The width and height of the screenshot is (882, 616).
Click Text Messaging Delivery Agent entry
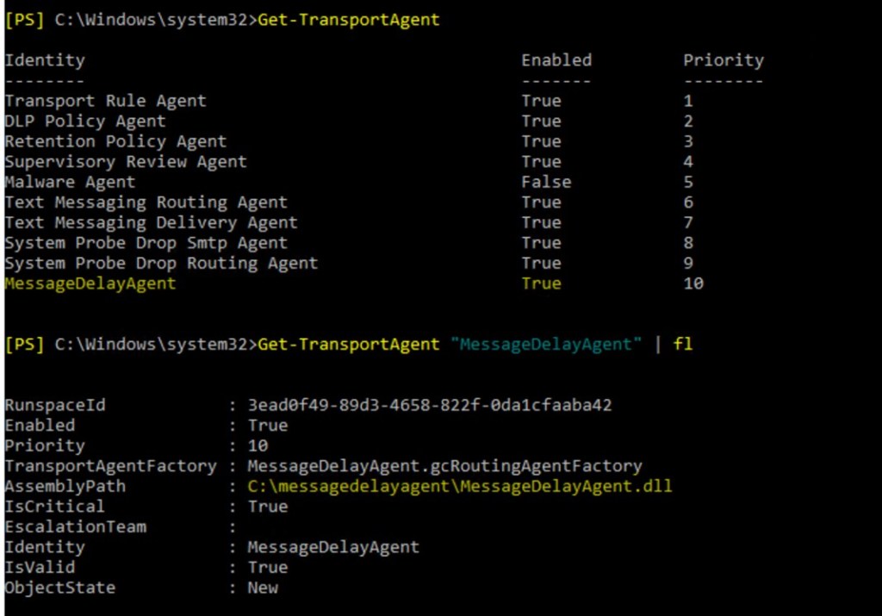pos(151,222)
